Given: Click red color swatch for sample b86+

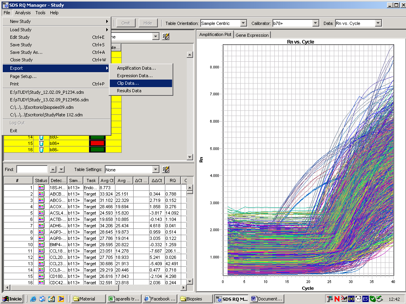Looking at the screenshot, I should coord(97,143).
